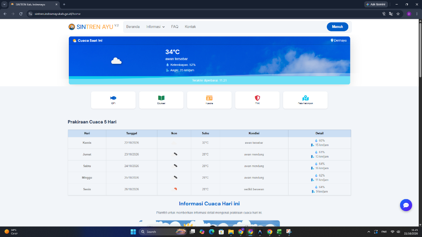
Task: Open the fish icon card
Action: click(113, 100)
